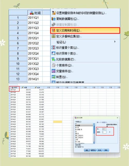
Task: Click the 比较数据集 menu icon
Action: [x=54, y=59]
